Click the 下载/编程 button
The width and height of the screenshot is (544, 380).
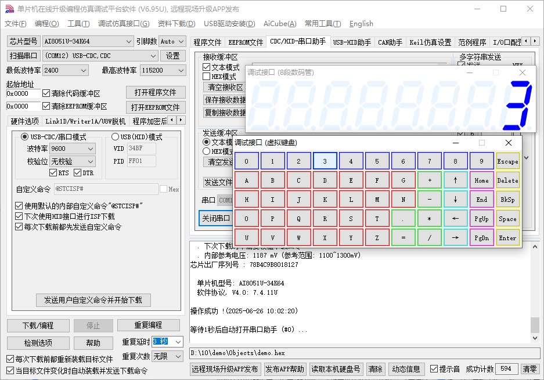(38, 325)
